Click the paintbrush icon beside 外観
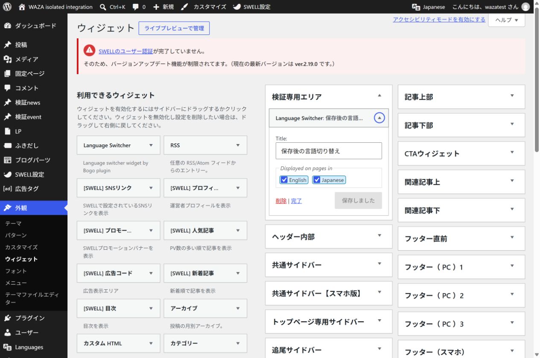 [7, 208]
